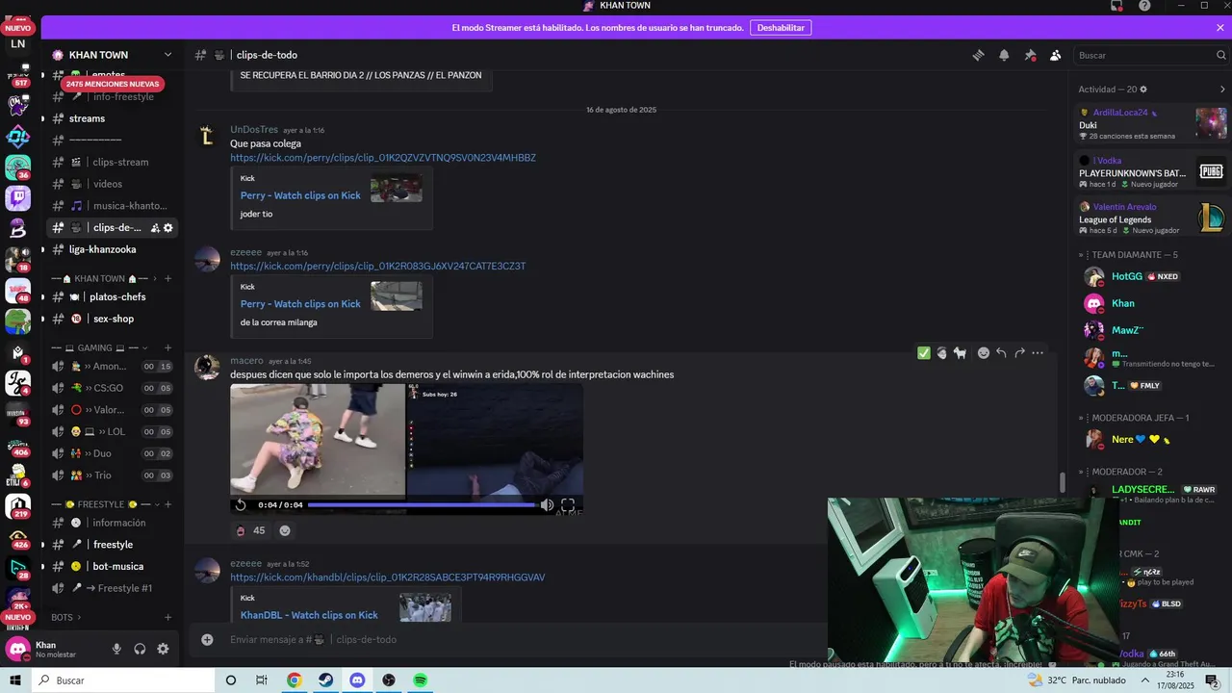Replay the video in macero's message
1232x693 pixels.
tap(241, 504)
